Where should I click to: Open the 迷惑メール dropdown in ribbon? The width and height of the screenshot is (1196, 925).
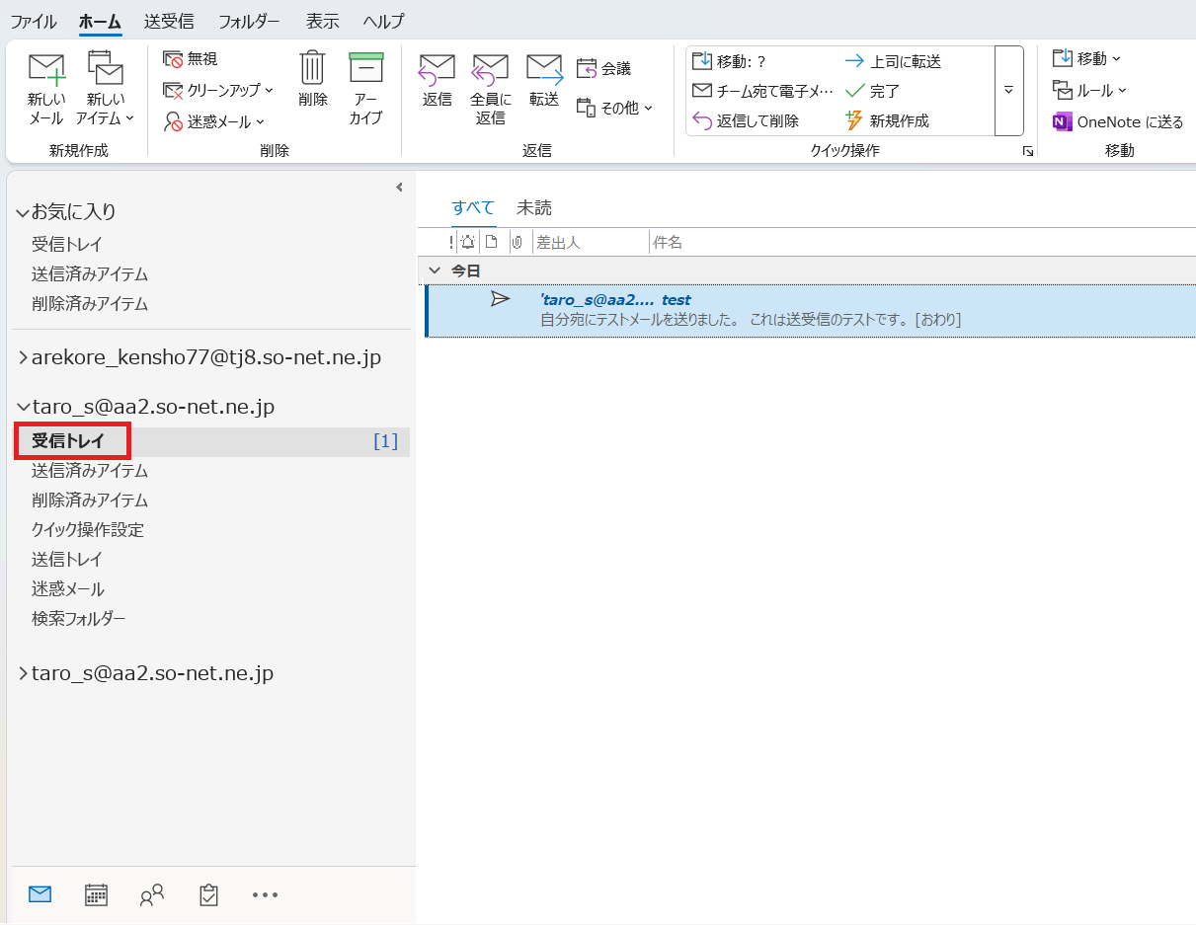[x=214, y=121]
